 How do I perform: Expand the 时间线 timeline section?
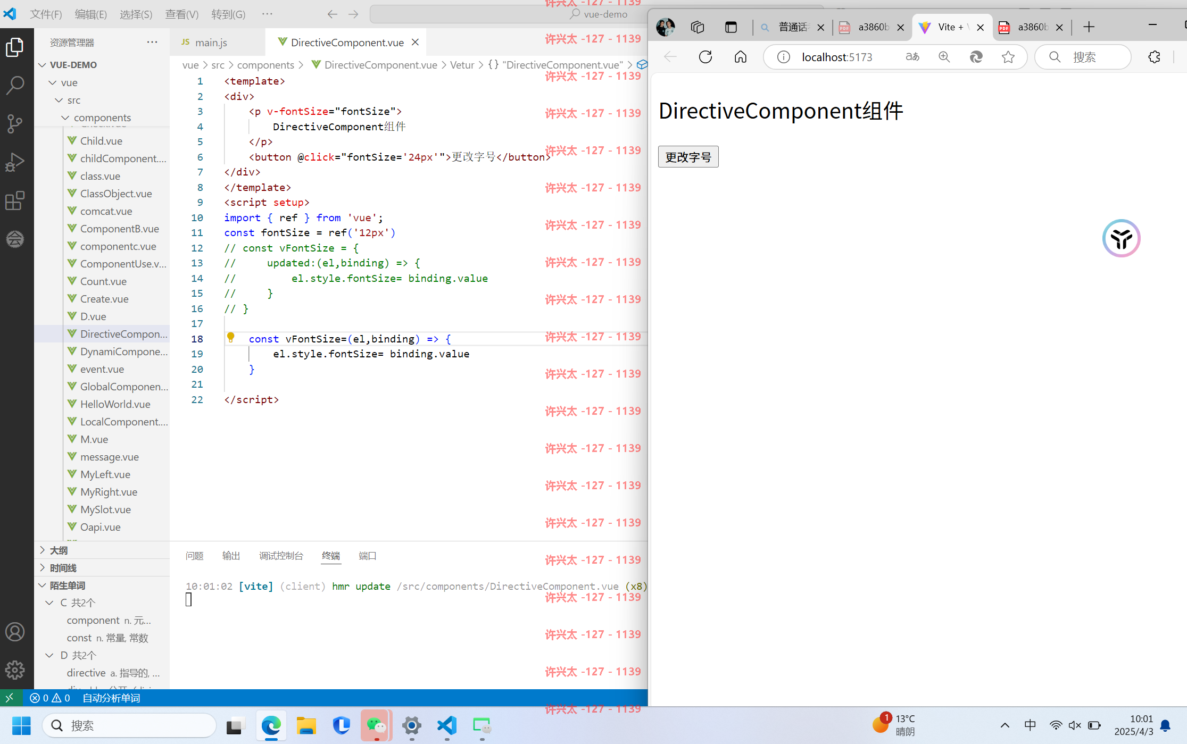click(x=102, y=568)
